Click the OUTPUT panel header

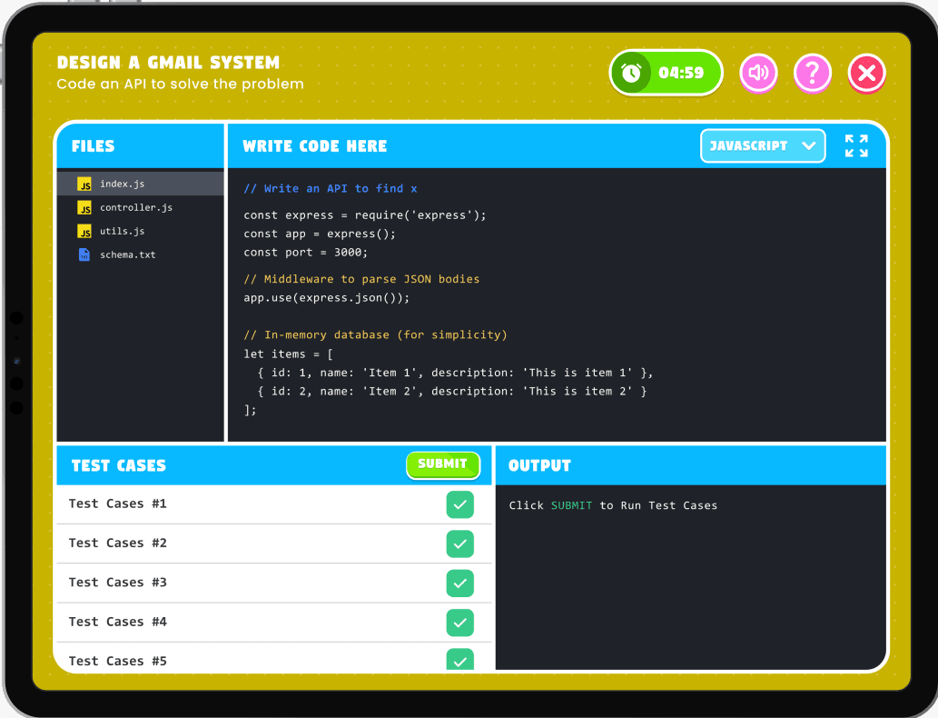(x=539, y=465)
